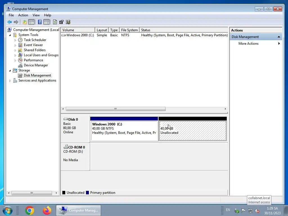This screenshot has height=216, width=288.
Task: Expand the Task Scheduler node
Action: point(15,40)
